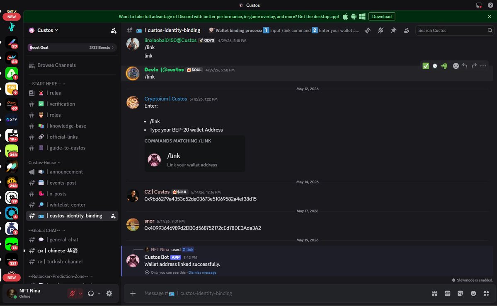Close the desktop app banner
The image size is (497, 306).
coord(490,17)
